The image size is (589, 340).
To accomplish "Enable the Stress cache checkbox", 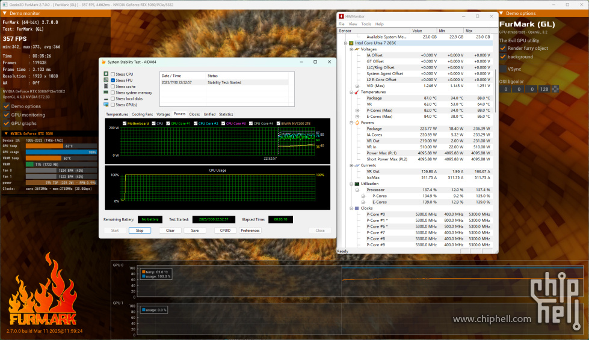I will click(113, 87).
